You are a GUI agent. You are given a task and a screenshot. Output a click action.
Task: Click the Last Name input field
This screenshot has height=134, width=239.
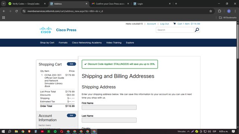coord(109,120)
